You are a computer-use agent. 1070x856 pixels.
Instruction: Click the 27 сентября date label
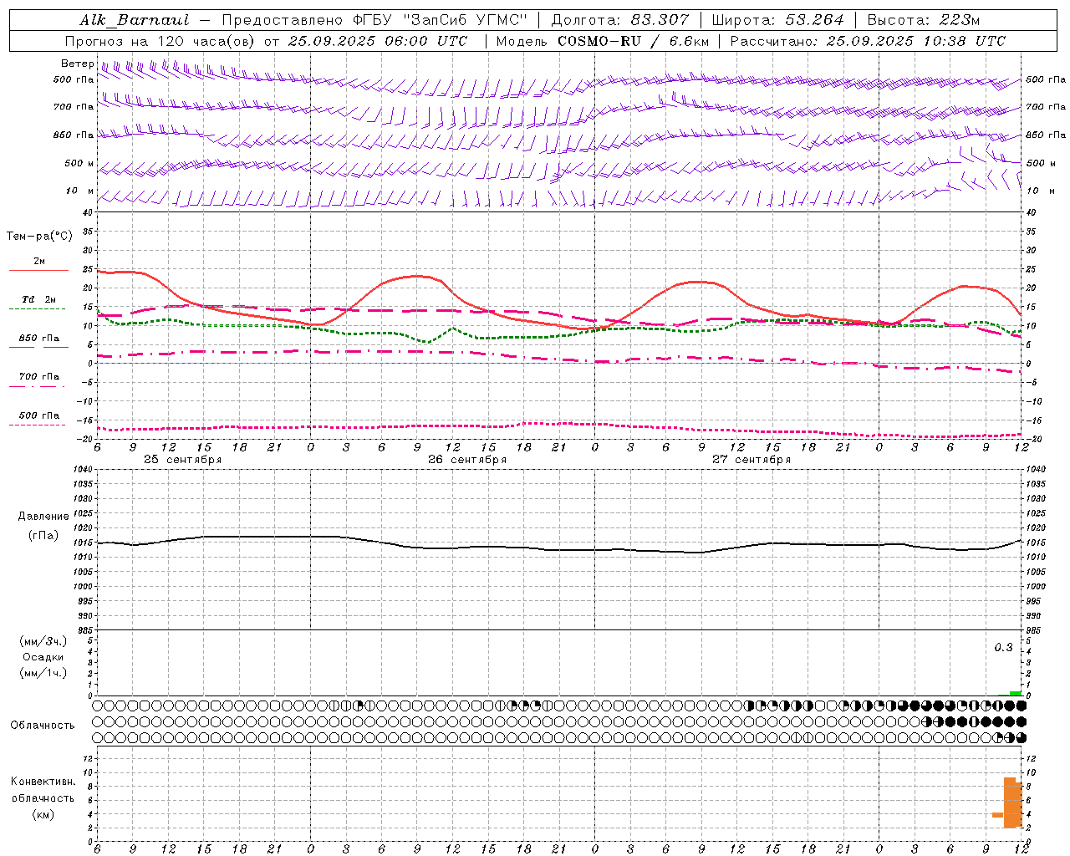click(752, 460)
